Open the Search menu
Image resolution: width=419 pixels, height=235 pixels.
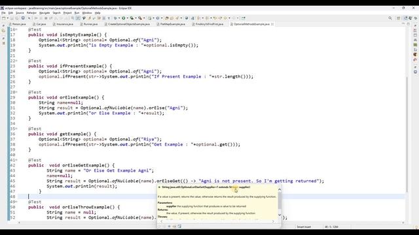[x=57, y=13]
